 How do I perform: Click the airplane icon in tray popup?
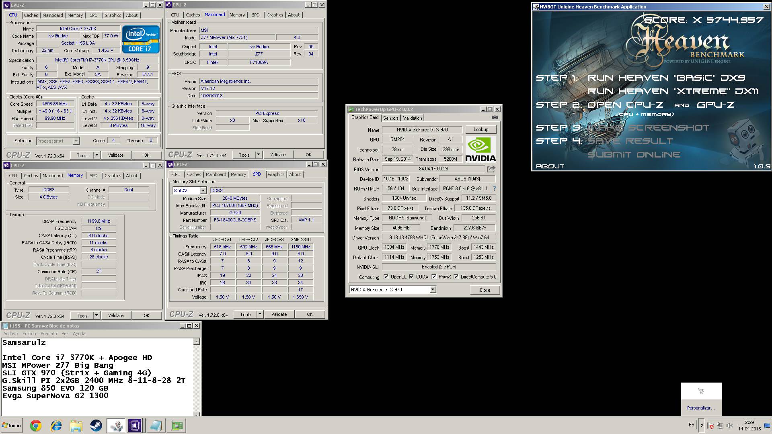point(701,391)
